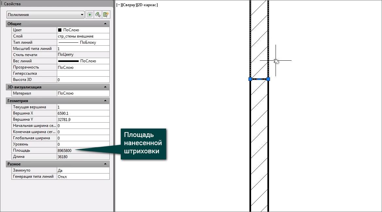This screenshot has width=382, height=212.
Task: Click the Select Objects icon
Action: click(98, 15)
